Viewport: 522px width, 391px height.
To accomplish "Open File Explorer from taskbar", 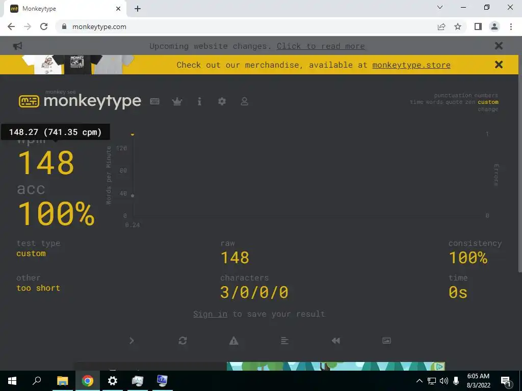I will (62, 381).
